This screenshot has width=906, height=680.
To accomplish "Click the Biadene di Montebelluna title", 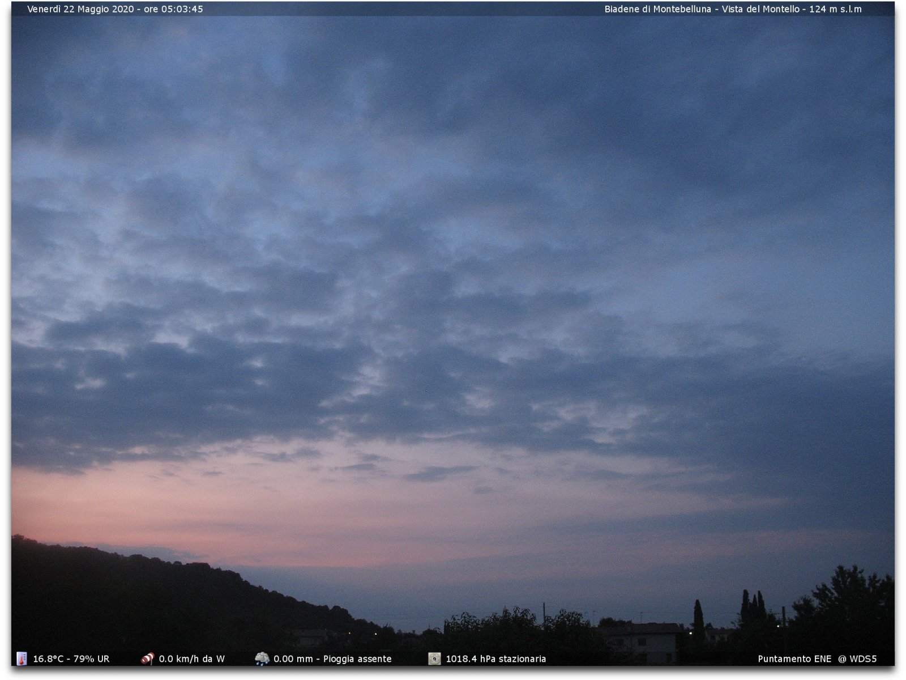I will point(657,9).
